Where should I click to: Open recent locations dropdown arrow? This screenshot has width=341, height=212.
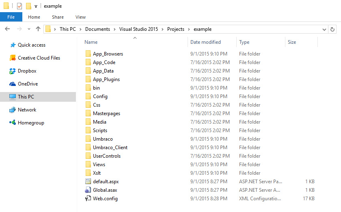point(29,29)
